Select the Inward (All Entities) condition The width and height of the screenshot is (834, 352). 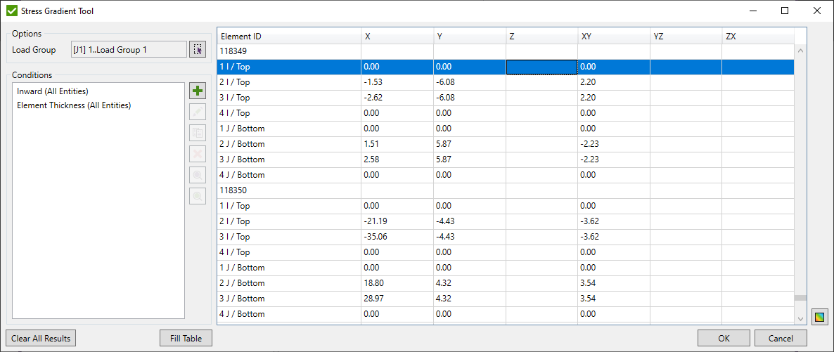pos(53,91)
